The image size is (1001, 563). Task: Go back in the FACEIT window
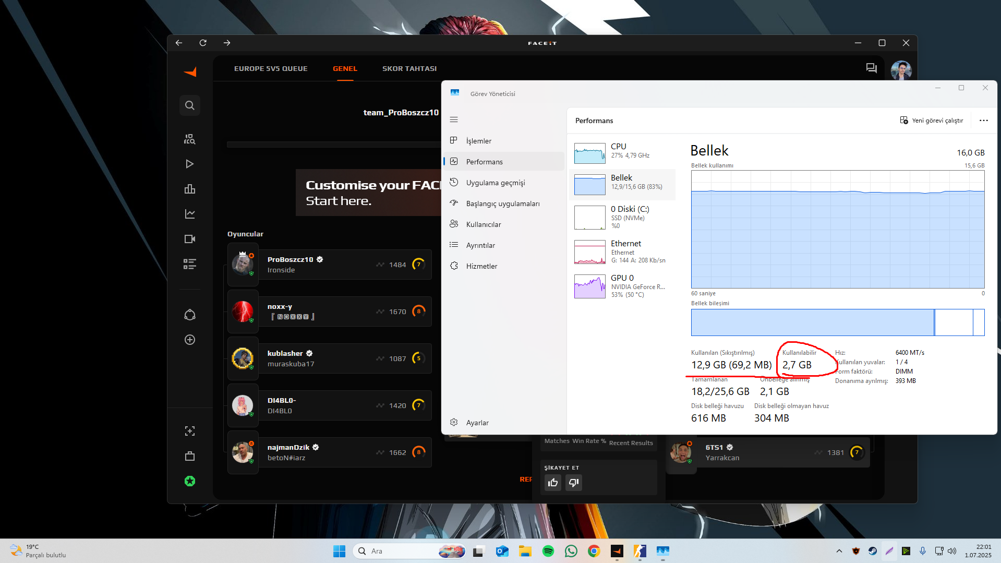pos(179,43)
